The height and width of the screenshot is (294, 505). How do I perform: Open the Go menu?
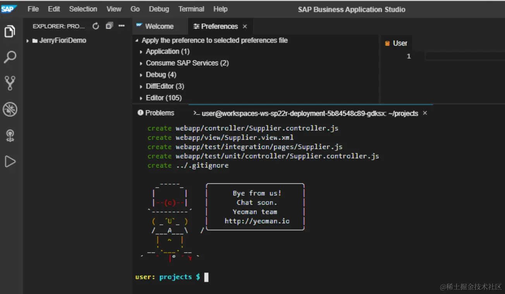tap(135, 9)
